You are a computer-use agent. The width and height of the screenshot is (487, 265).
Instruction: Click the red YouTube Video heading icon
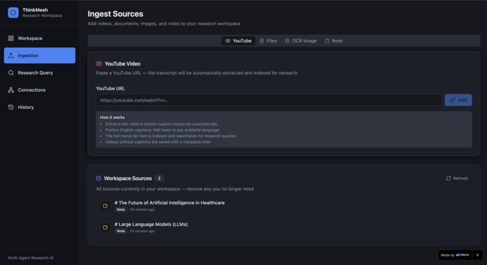coord(98,64)
